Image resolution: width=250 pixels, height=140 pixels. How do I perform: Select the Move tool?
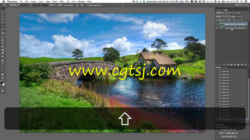(x=2, y=12)
